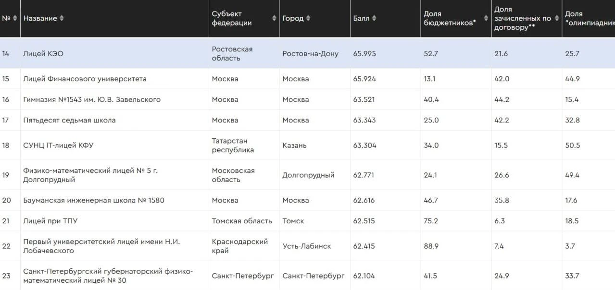Image resolution: width=615 pixels, height=290 pixels.
Task: Click sort arrows beside Город header
Action: [308, 18]
